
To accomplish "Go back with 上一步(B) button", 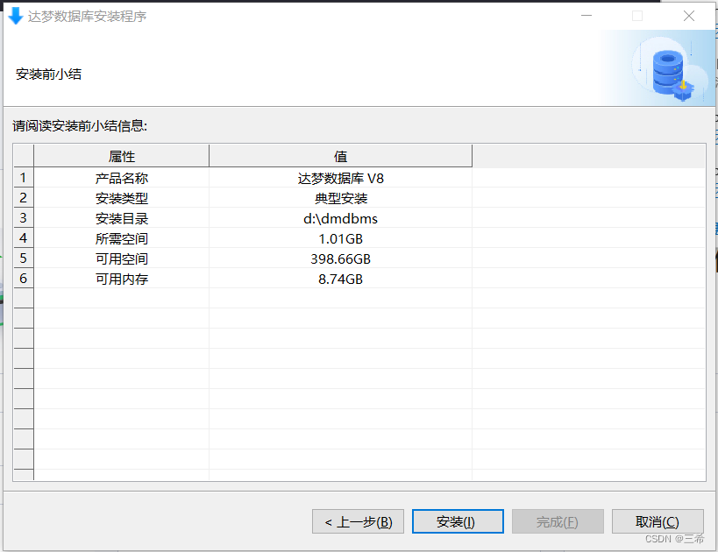I will 358,521.
